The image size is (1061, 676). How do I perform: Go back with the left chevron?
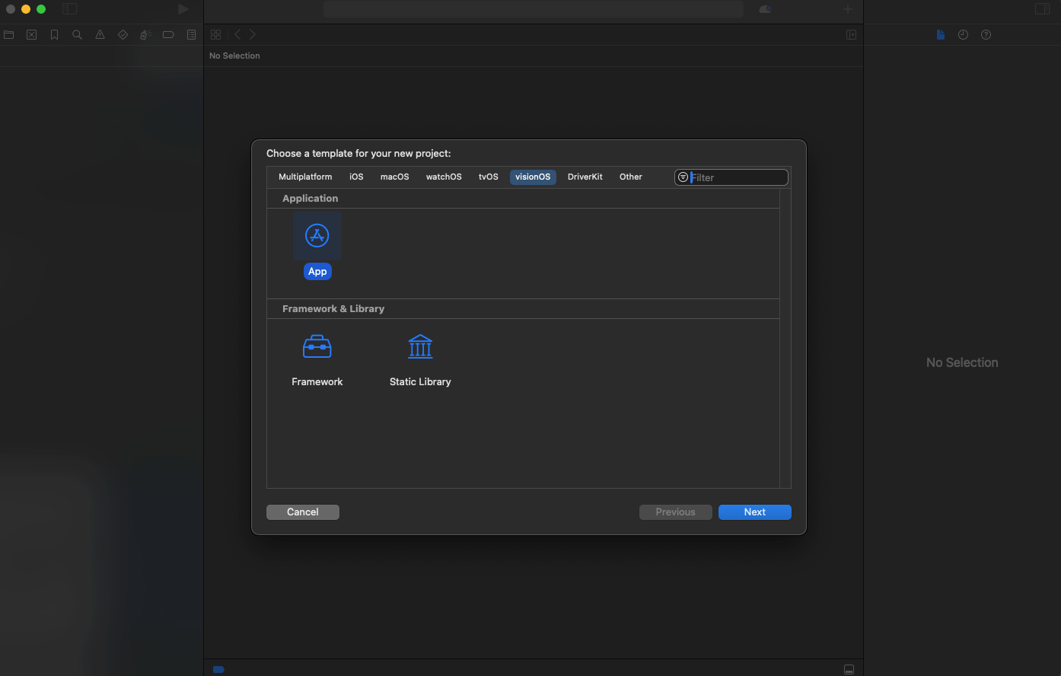(237, 35)
